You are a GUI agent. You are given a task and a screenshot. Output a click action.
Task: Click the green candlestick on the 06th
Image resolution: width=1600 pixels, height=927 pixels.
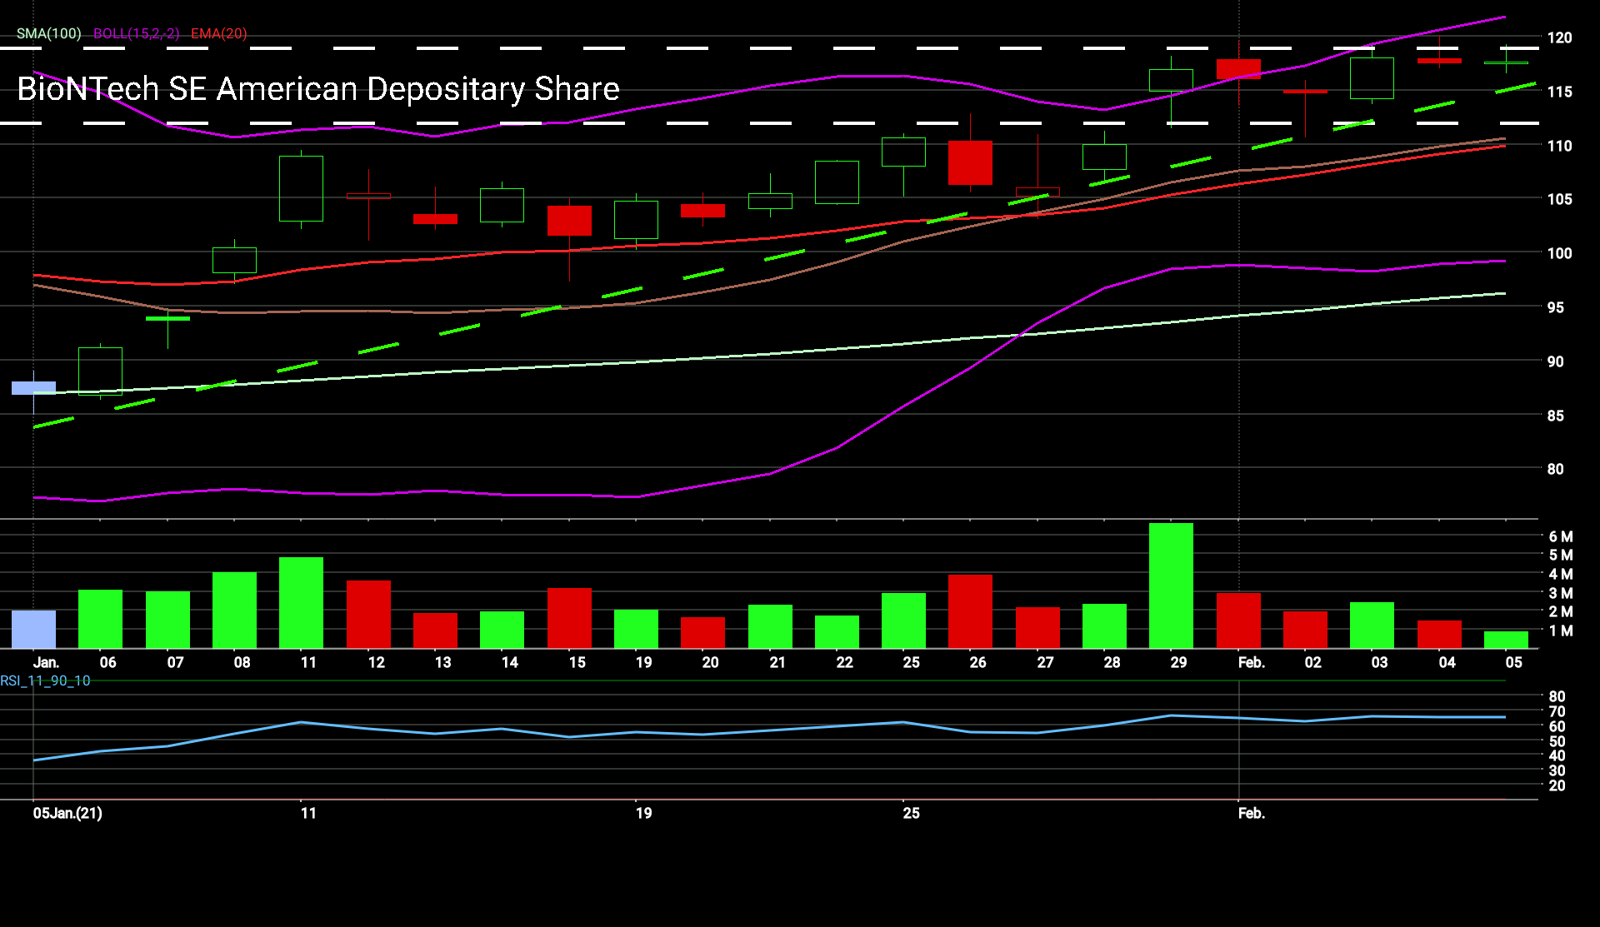100,371
